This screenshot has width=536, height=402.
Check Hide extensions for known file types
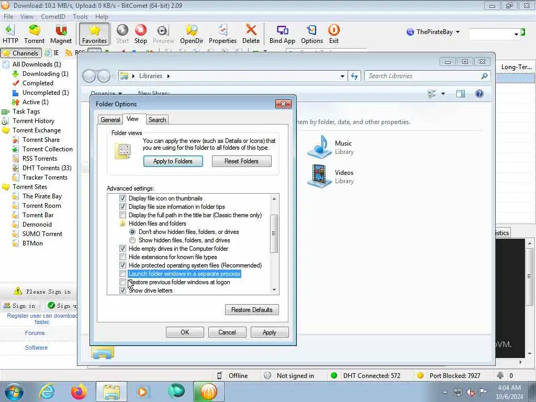[x=122, y=257]
